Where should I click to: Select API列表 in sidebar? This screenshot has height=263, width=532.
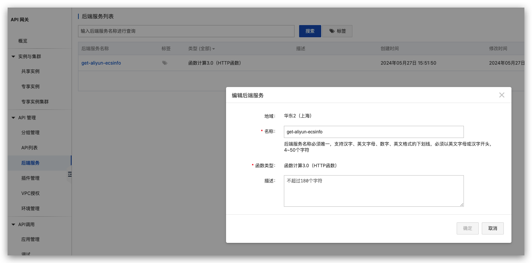(29, 148)
